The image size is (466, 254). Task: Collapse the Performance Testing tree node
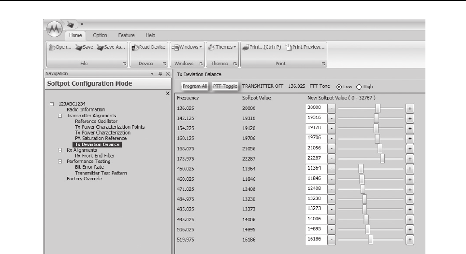point(60,161)
